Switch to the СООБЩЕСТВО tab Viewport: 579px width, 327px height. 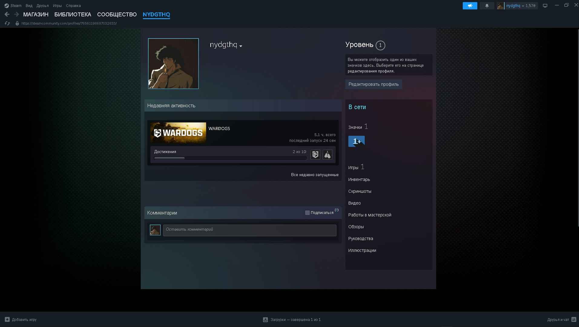117,15
